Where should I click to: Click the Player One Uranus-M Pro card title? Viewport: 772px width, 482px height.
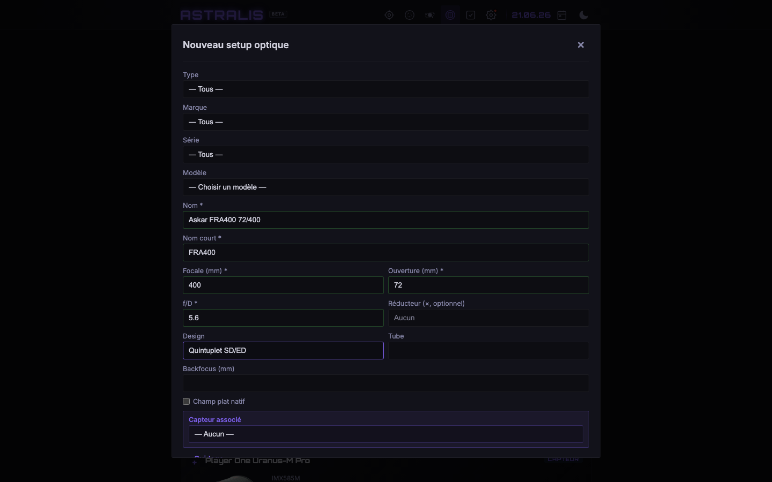(x=257, y=461)
